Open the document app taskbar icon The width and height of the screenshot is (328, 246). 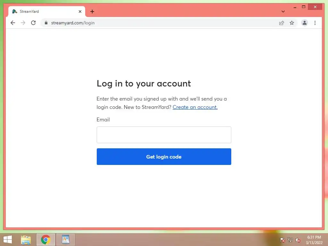click(65, 240)
